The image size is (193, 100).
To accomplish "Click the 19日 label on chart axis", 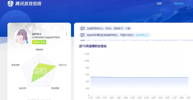I will click(x=118, y=98).
